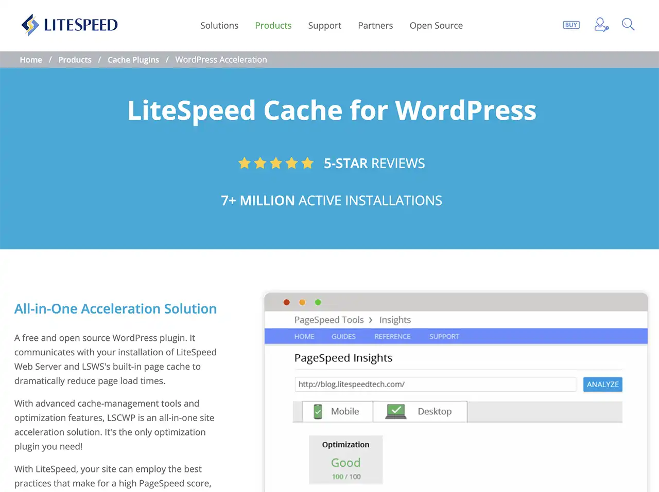Click the BUY icon

(571, 24)
